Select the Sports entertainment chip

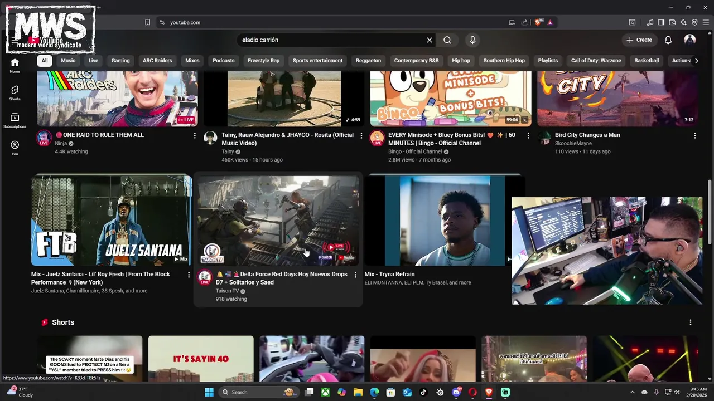click(x=317, y=61)
